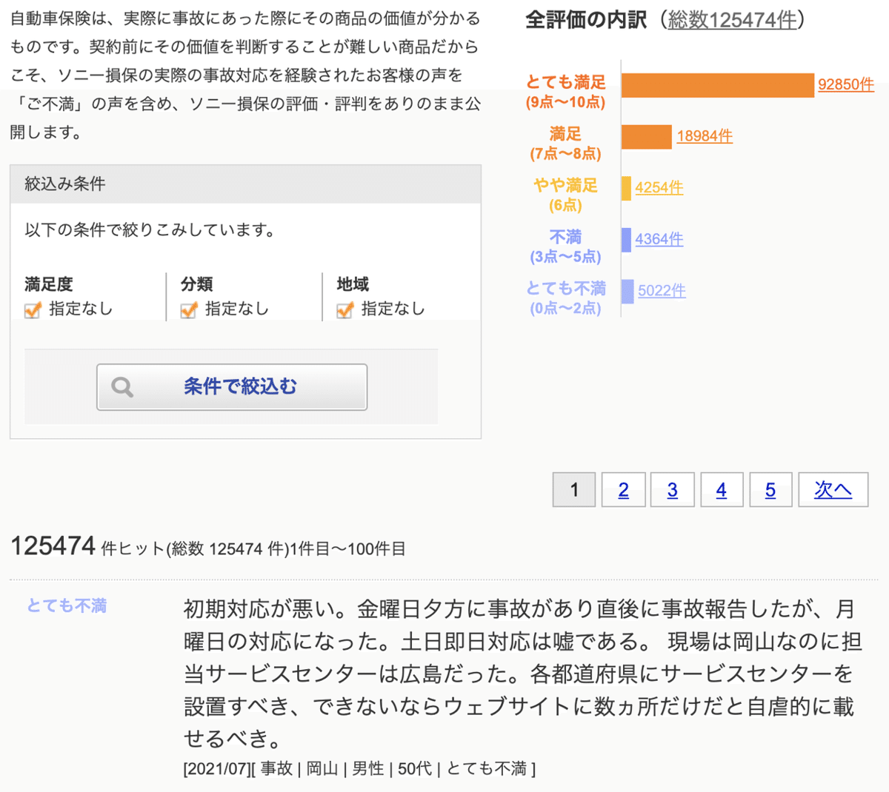Toggle the 地域 指定なし checkbox
Image resolution: width=889 pixels, height=792 pixels.
345,309
